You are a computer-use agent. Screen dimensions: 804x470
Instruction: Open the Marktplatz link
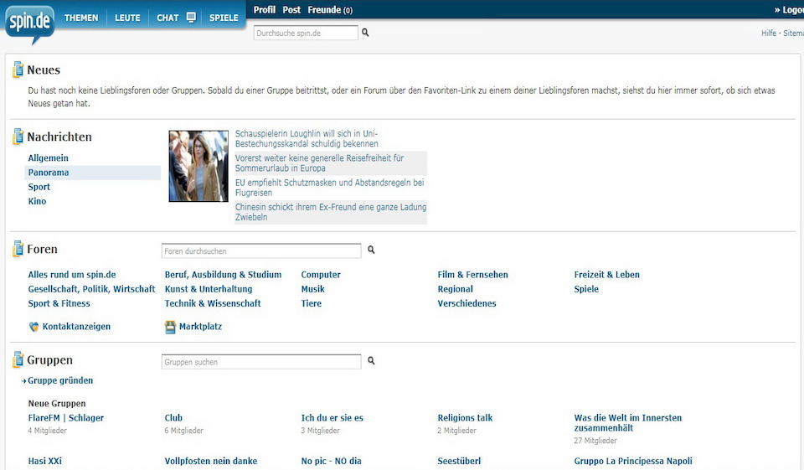point(200,327)
